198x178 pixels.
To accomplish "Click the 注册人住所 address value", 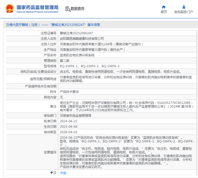I will pos(101,44).
